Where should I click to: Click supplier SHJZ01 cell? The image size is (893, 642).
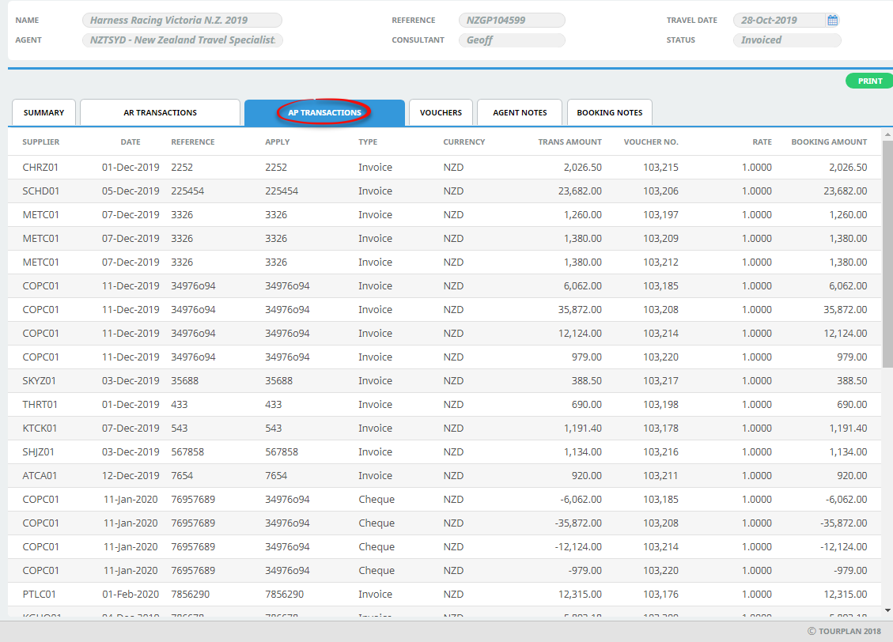pos(38,452)
